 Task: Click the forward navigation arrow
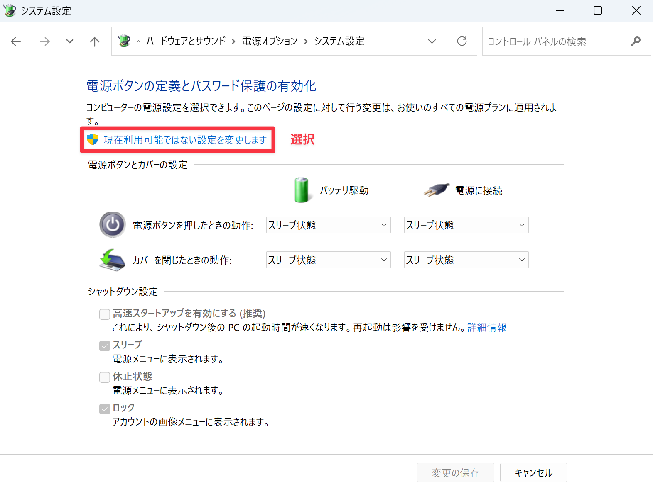click(44, 41)
